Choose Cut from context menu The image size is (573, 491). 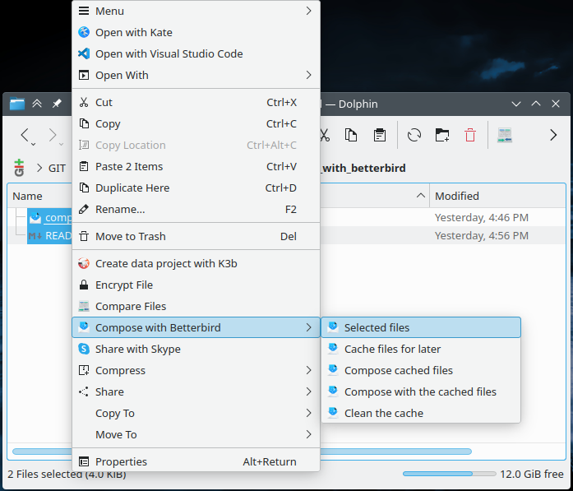pos(196,102)
